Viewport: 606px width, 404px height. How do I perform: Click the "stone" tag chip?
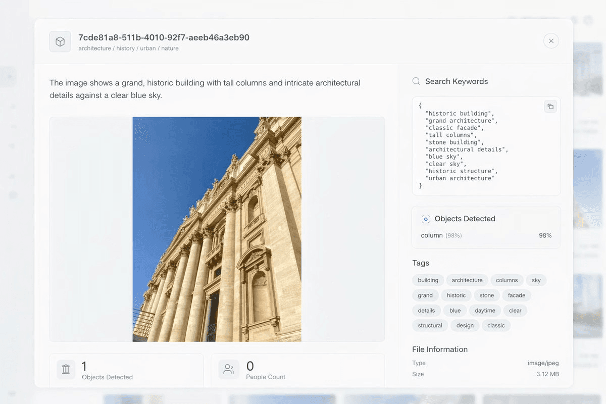(487, 295)
